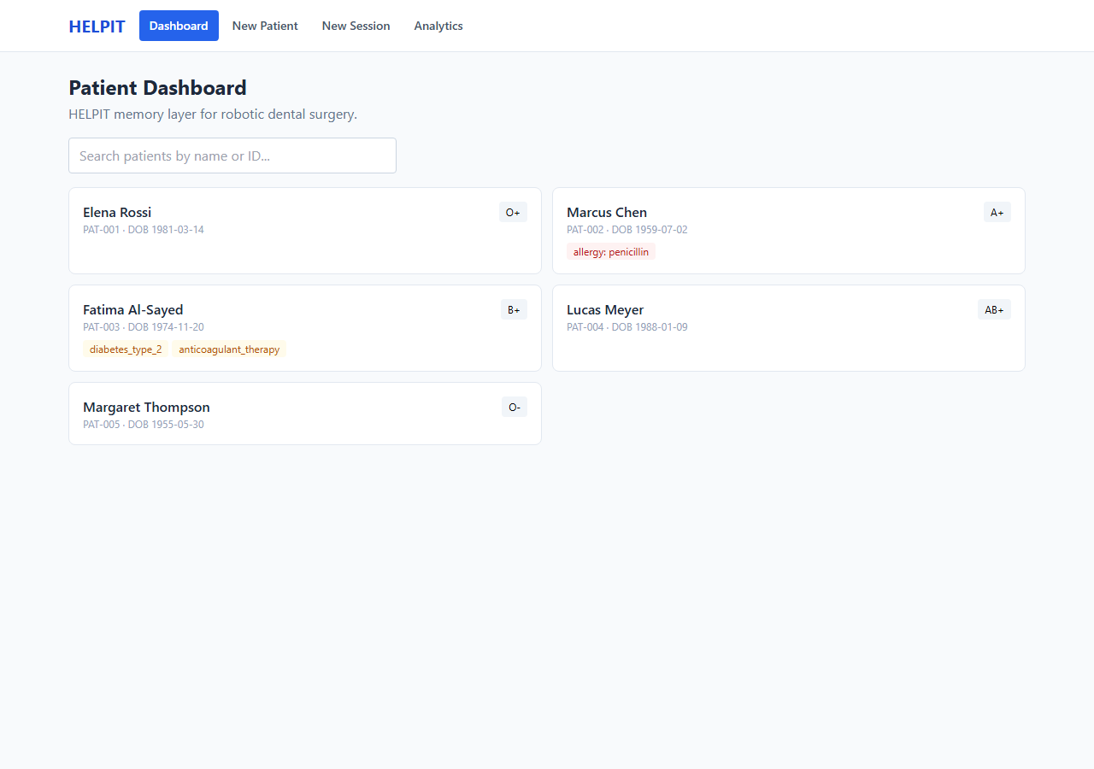Open Lucas Meyer's patient record

[789, 328]
